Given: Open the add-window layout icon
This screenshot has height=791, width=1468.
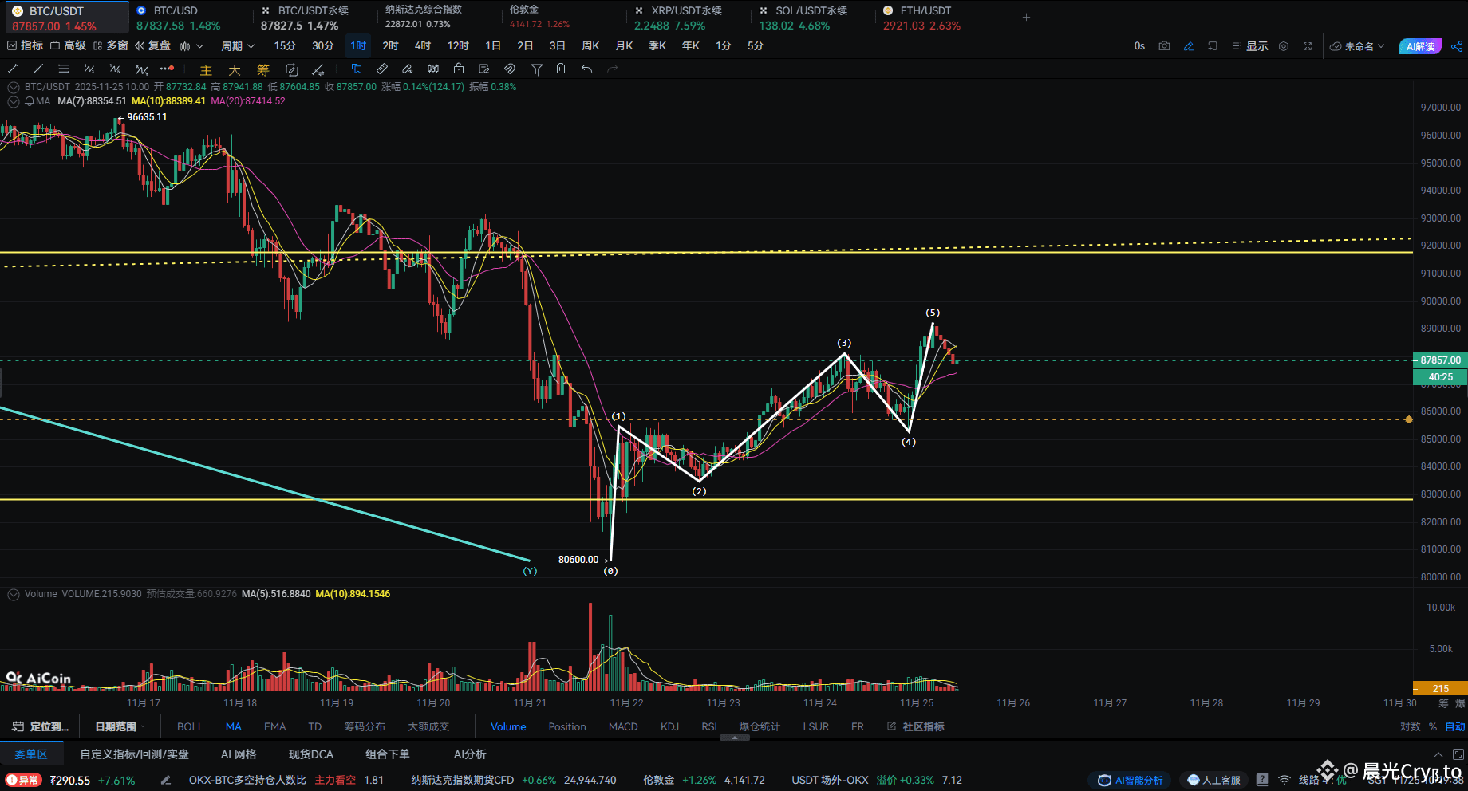Looking at the screenshot, I should (1213, 46).
